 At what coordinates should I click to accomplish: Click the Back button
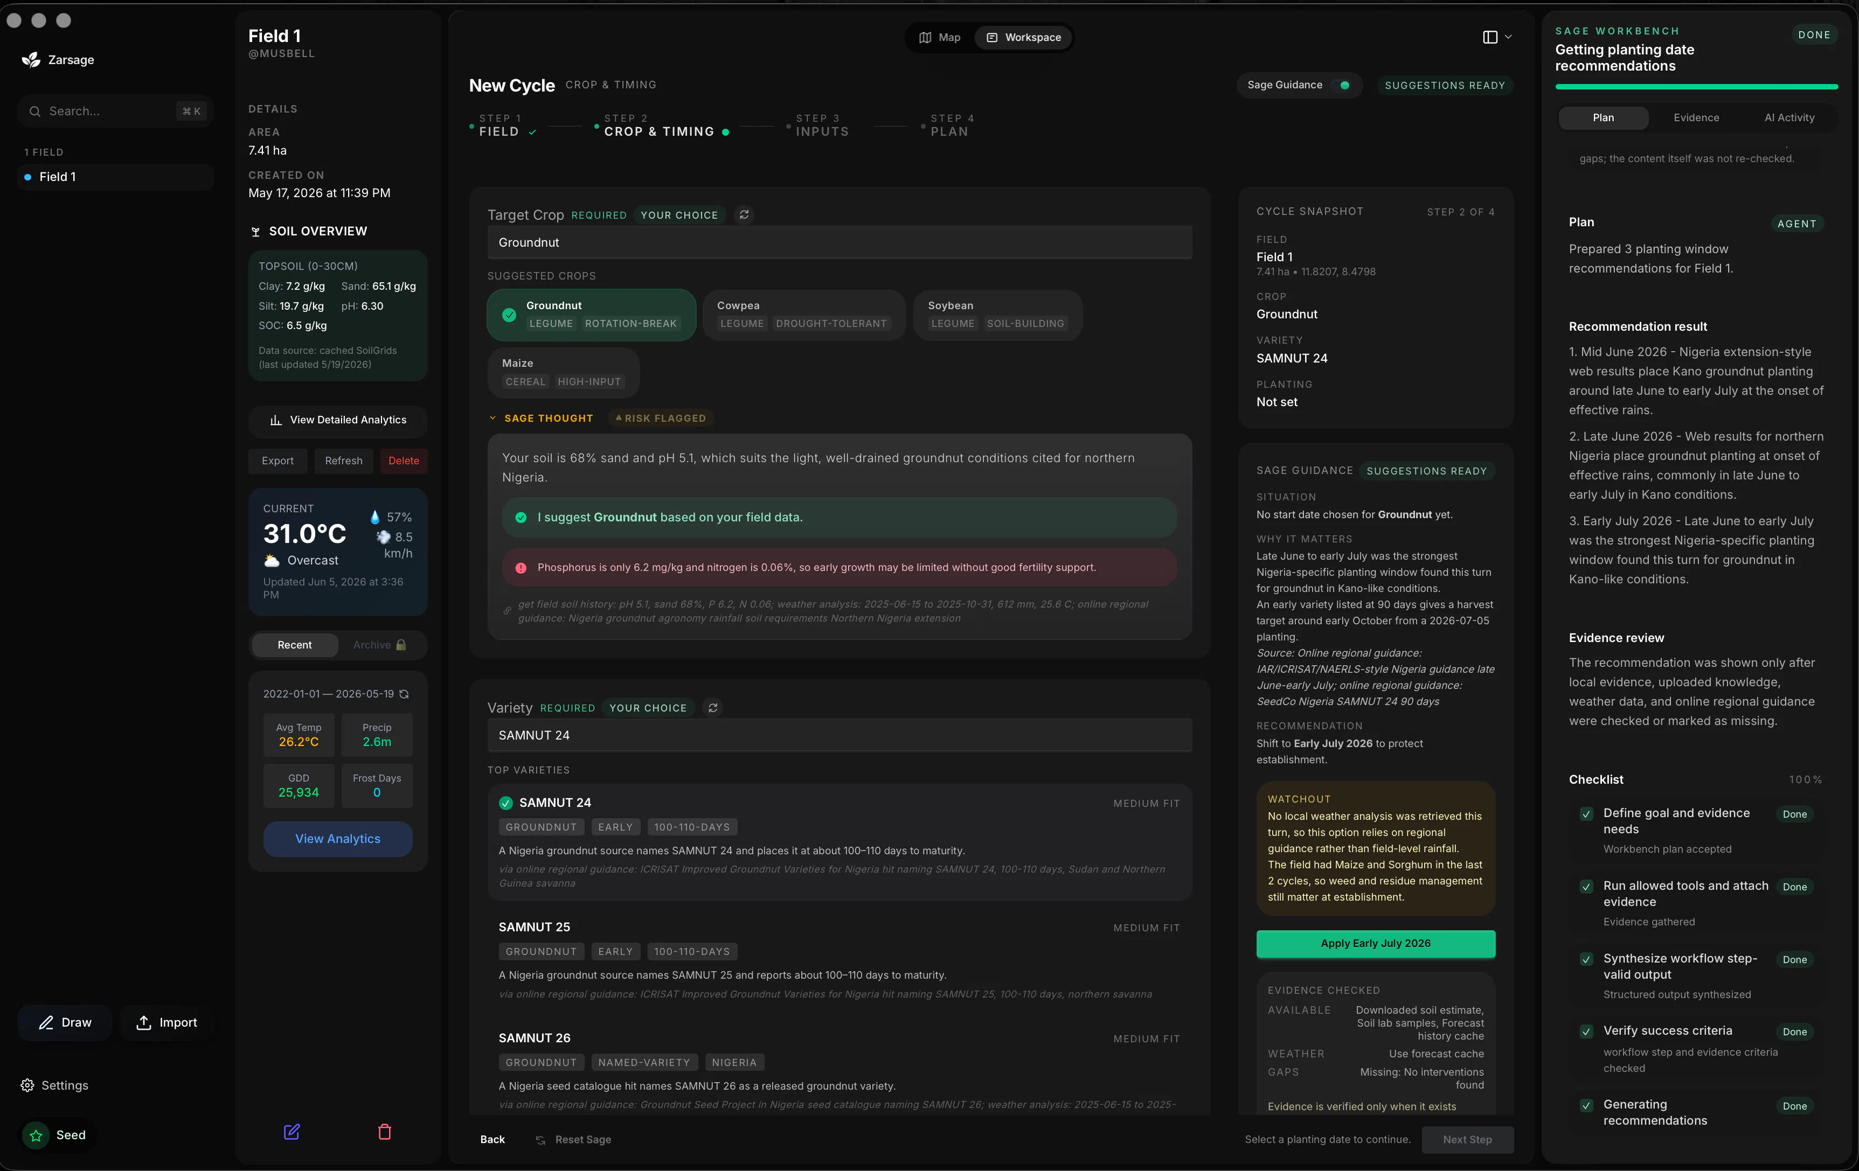coord(493,1139)
